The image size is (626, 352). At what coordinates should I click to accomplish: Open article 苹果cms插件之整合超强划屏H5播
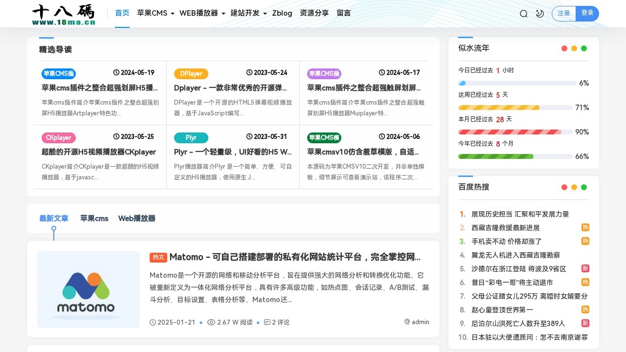click(x=100, y=88)
